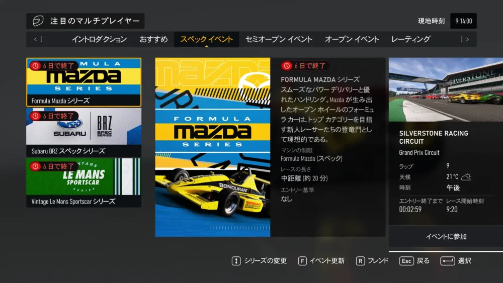This screenshot has width=503, height=283.
Task: Click the Esc key icon
Action: (406, 261)
